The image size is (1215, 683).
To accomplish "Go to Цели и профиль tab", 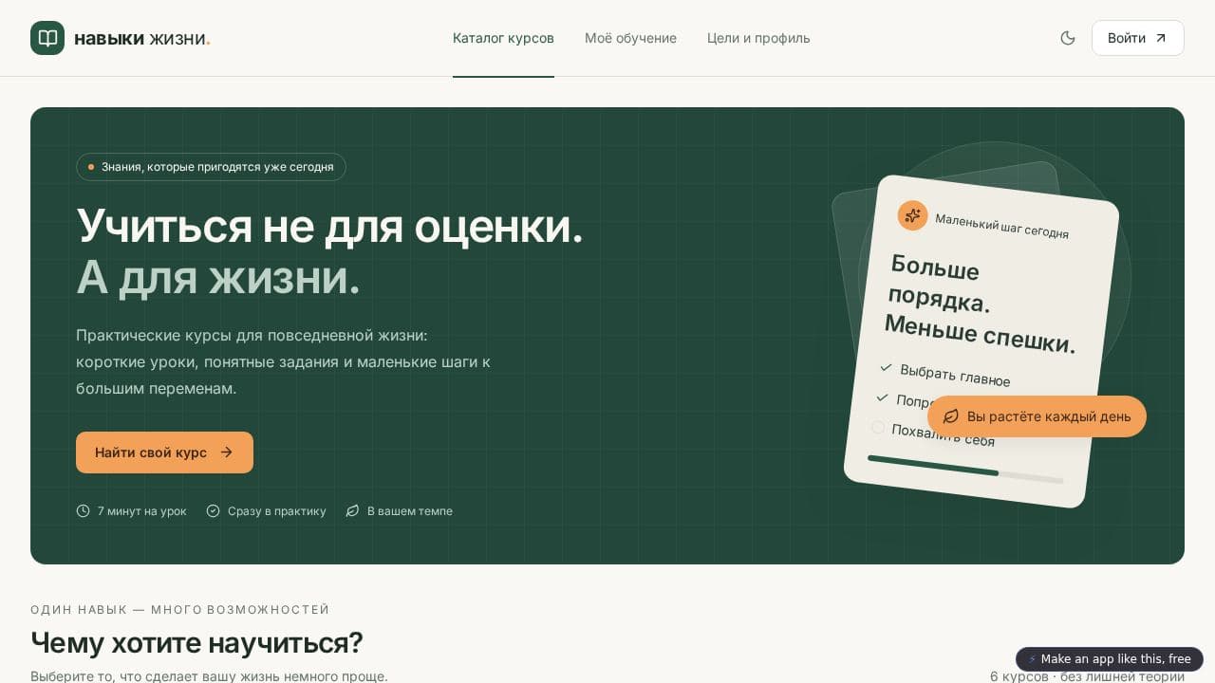I will click(758, 38).
